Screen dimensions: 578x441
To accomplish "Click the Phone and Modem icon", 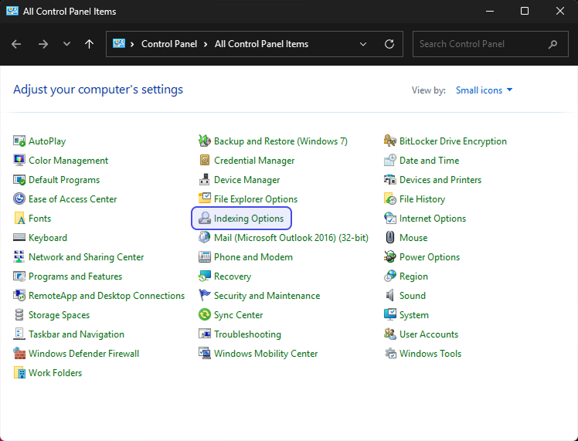I will click(x=205, y=256).
